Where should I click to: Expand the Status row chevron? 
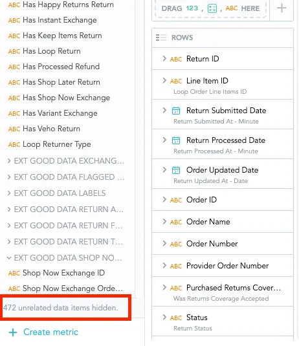164,317
